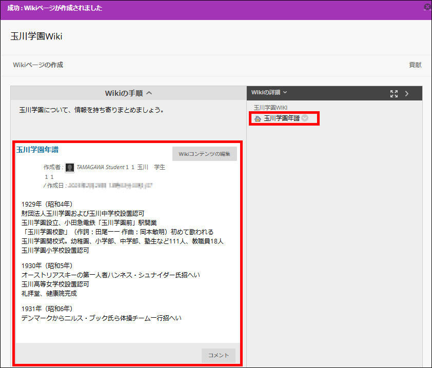Image resolution: width=432 pixels, height=368 pixels.
Task: Click the 1929年（昭和4年） heading line
Action: click(47, 204)
